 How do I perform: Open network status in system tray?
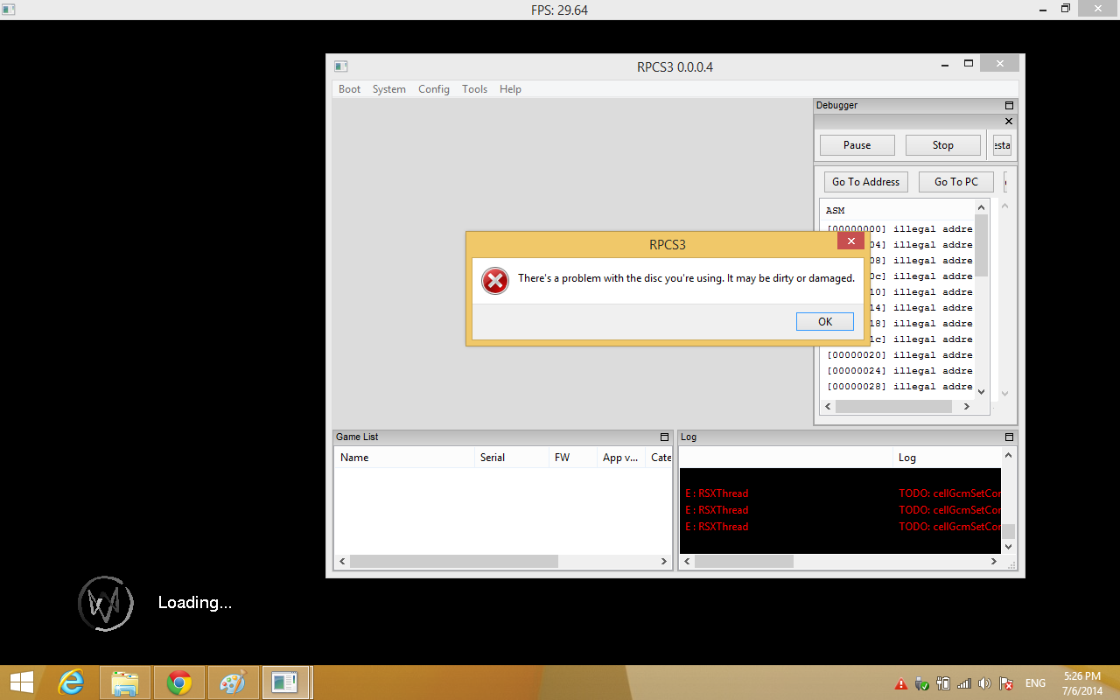(x=964, y=683)
